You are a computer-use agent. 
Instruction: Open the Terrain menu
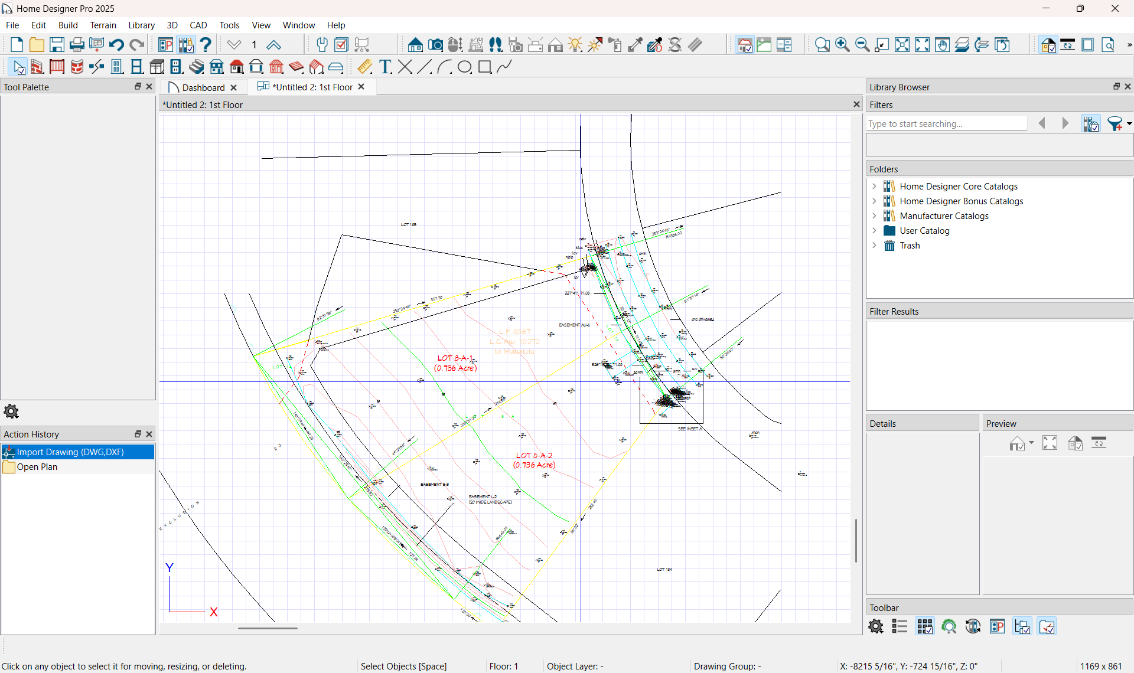(x=103, y=25)
